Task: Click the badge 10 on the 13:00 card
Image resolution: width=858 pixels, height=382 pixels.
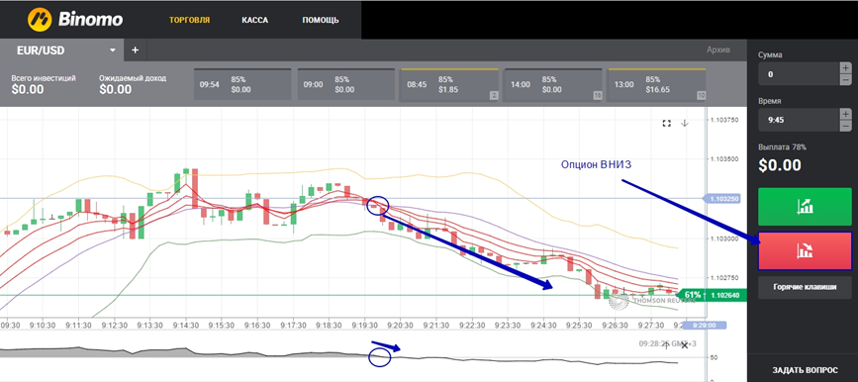Action: coord(701,96)
